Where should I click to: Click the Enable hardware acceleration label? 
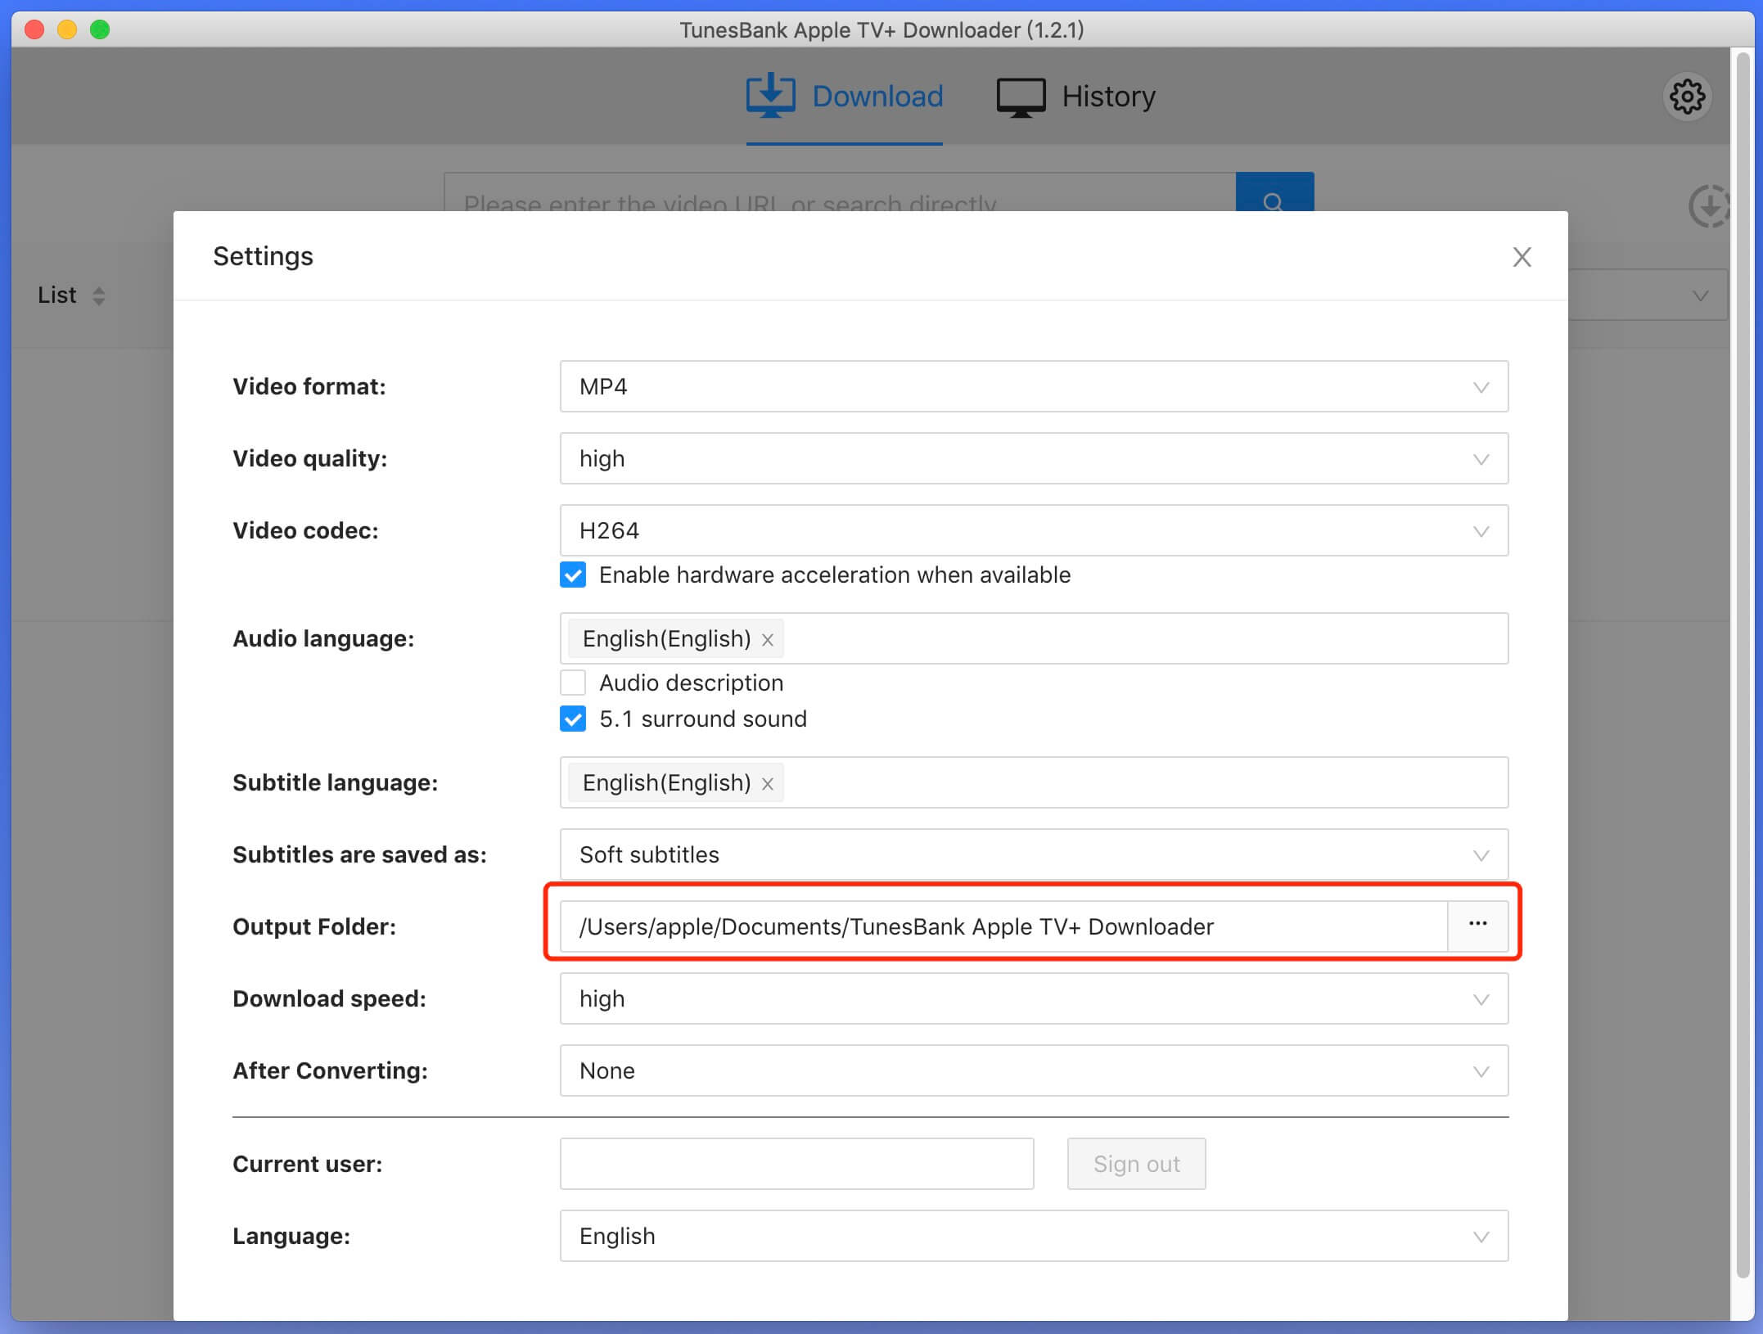pos(834,575)
